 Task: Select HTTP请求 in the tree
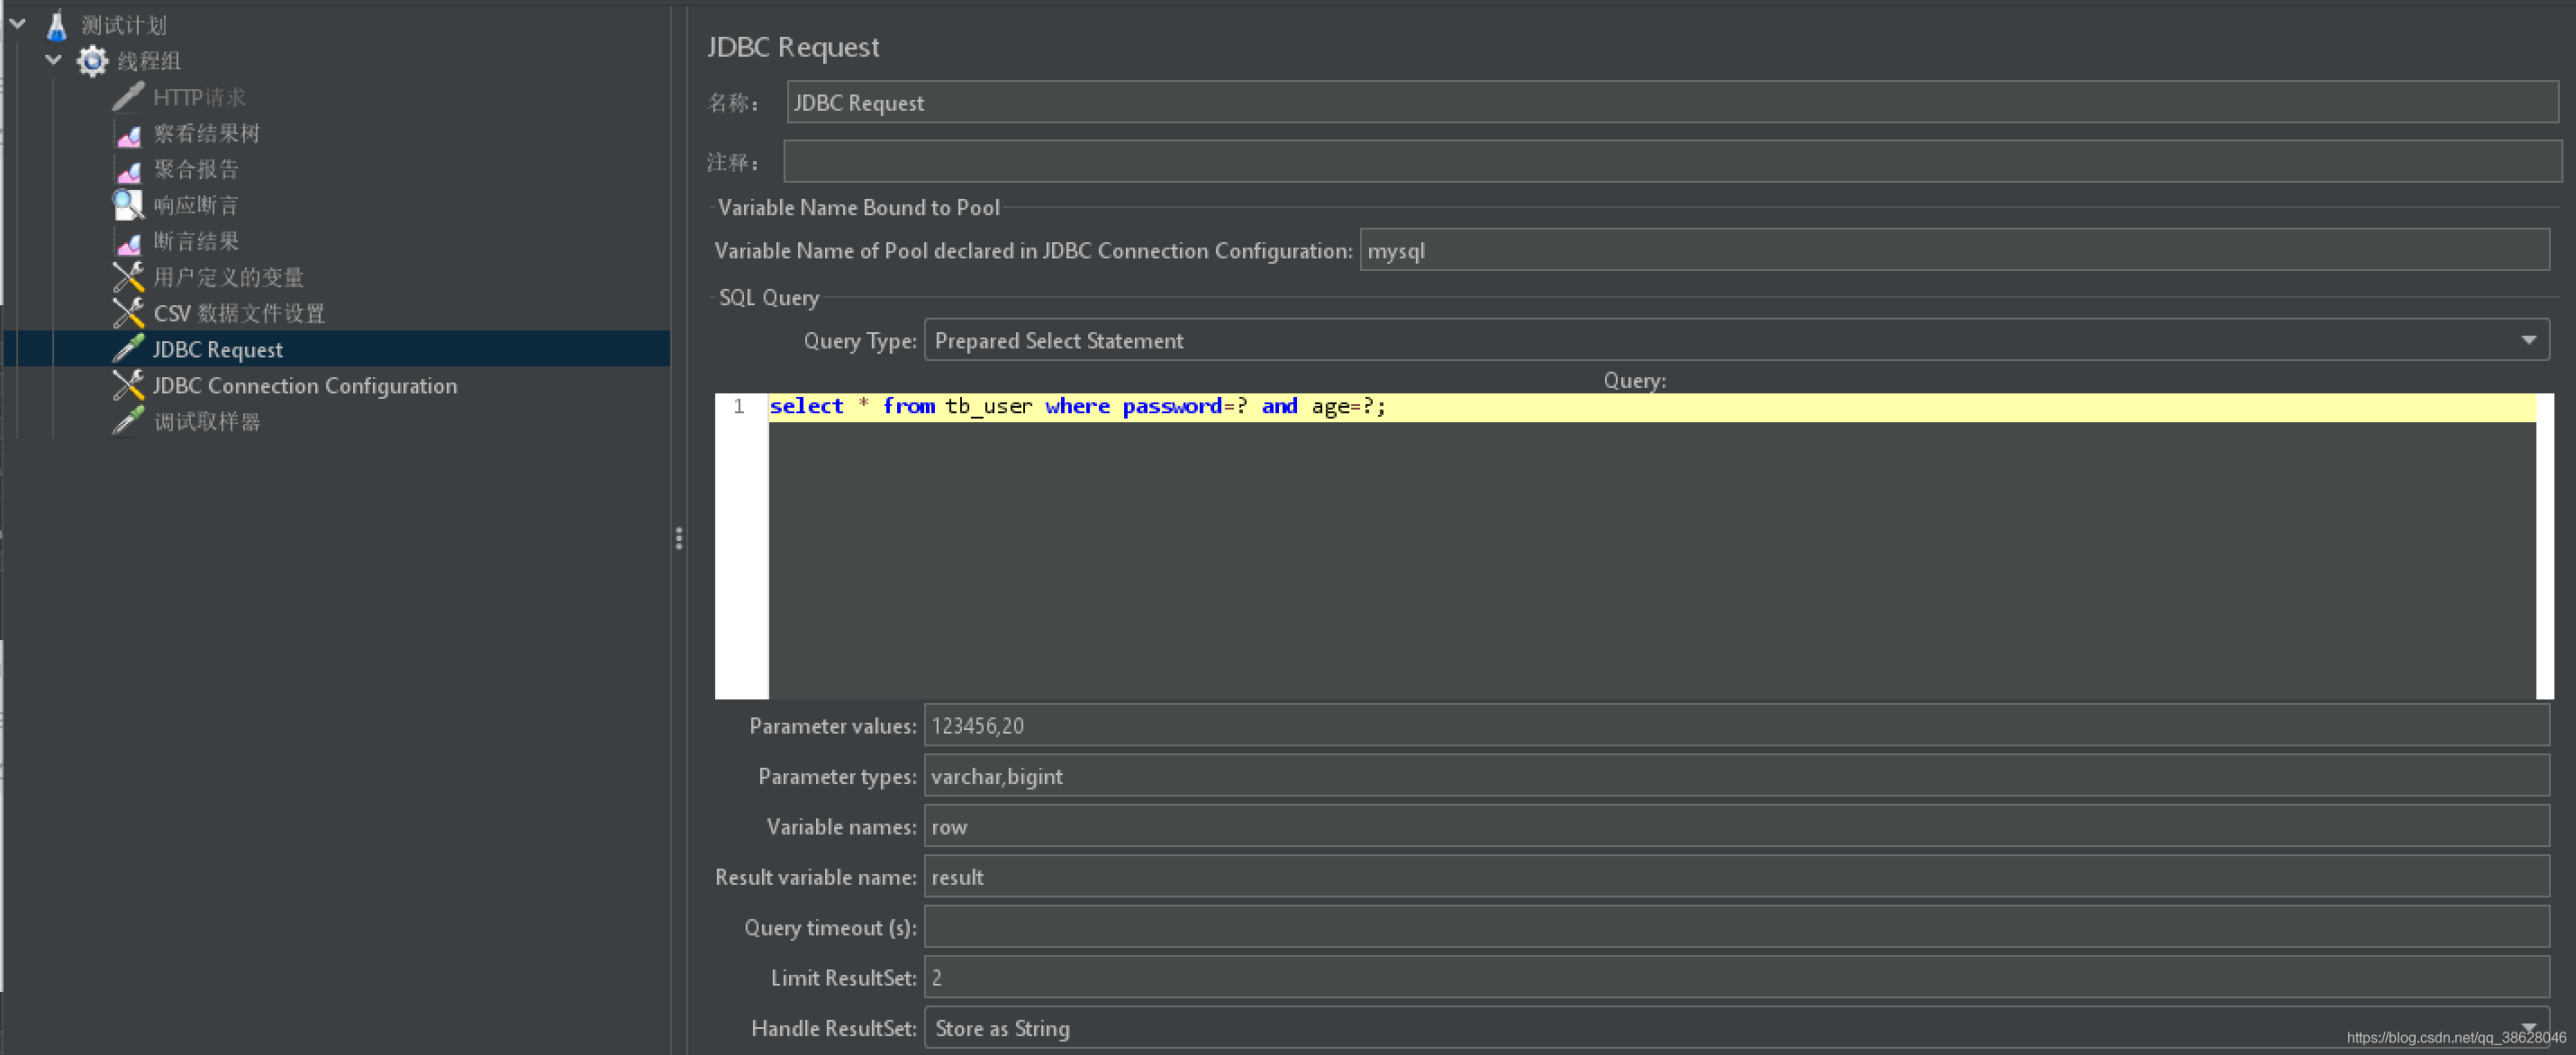pos(199,97)
